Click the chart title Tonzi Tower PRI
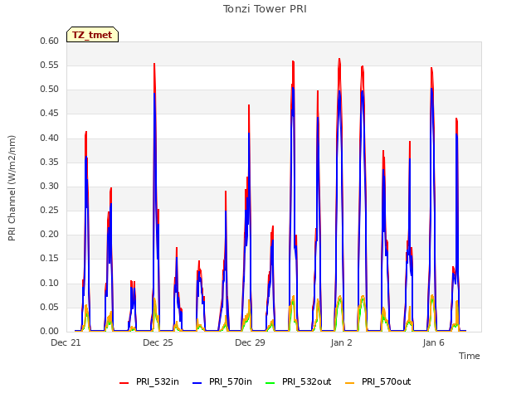Viewport: 531px width, 398px height. (265, 9)
